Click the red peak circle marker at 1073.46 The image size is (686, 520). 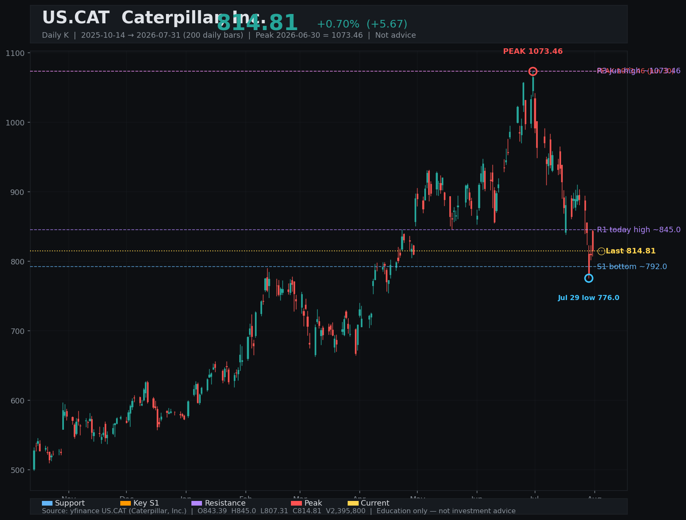click(x=533, y=71)
